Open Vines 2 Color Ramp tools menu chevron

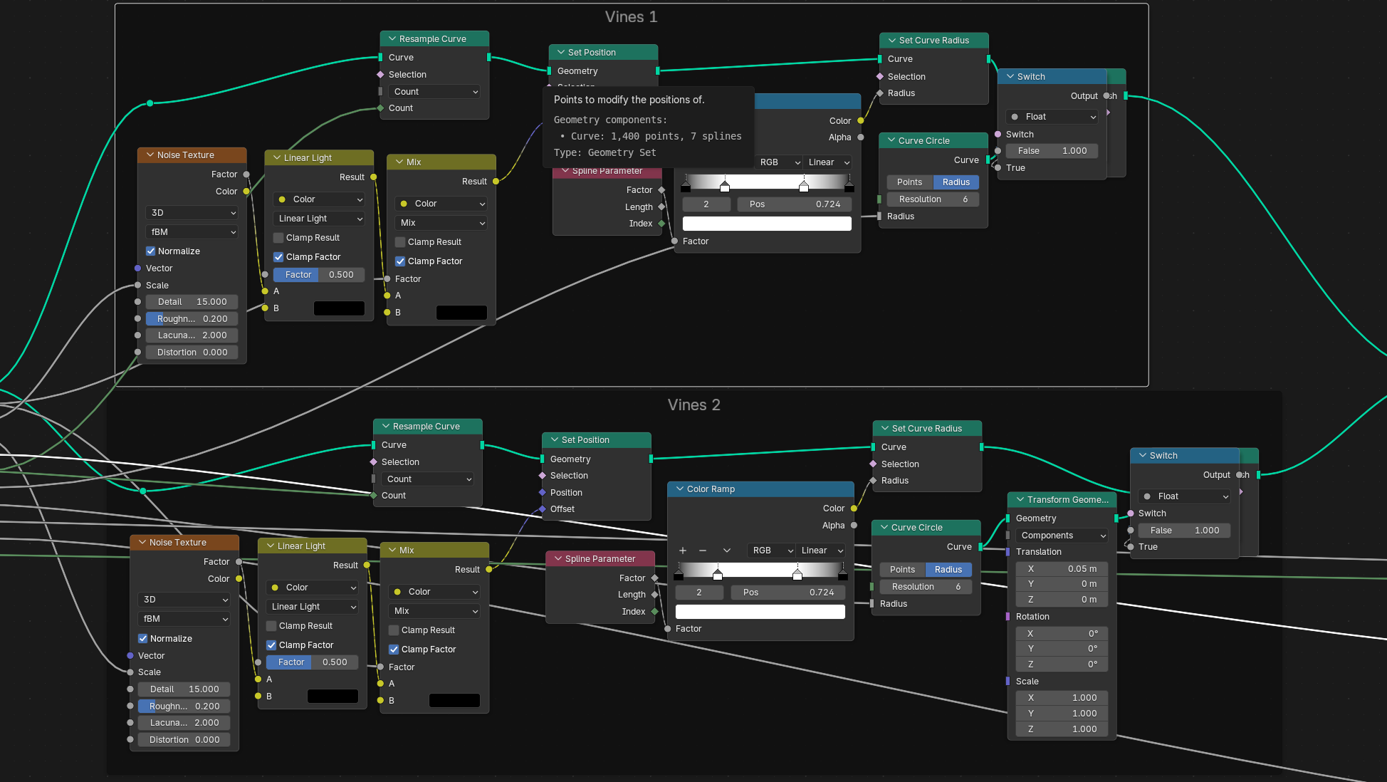coord(726,551)
